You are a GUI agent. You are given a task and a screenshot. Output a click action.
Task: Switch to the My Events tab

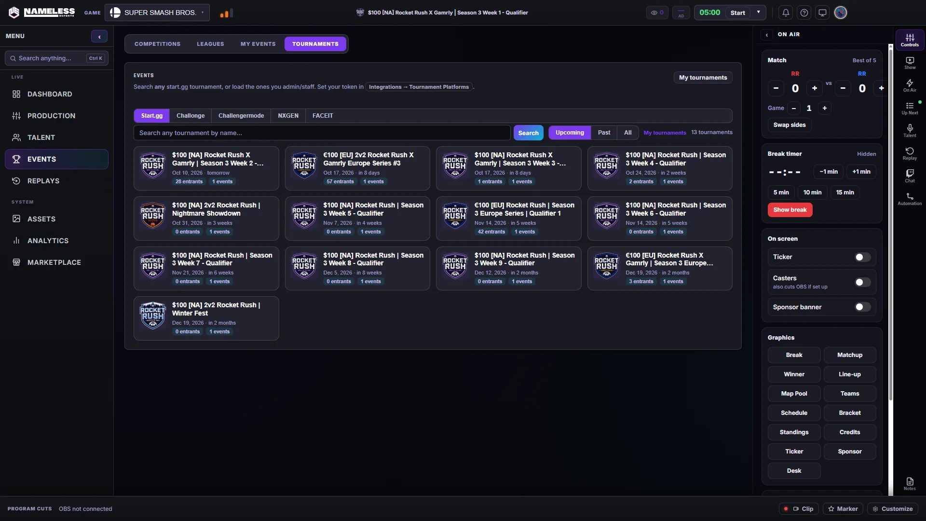pyautogui.click(x=258, y=44)
